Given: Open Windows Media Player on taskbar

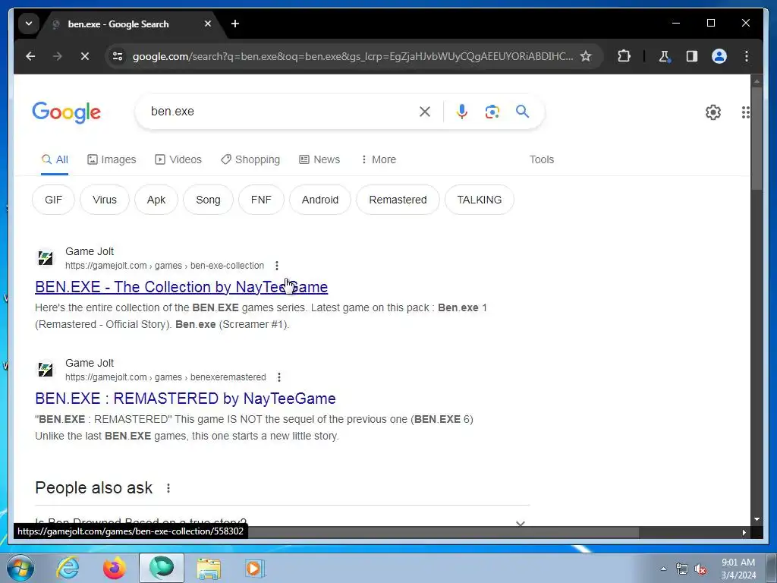Looking at the screenshot, I should point(255,568).
